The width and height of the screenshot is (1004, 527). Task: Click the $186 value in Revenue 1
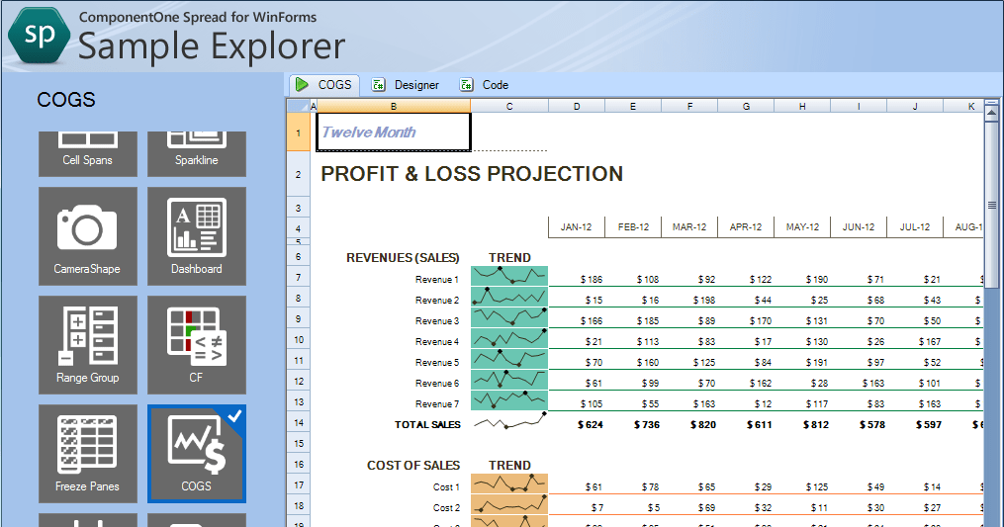591,280
